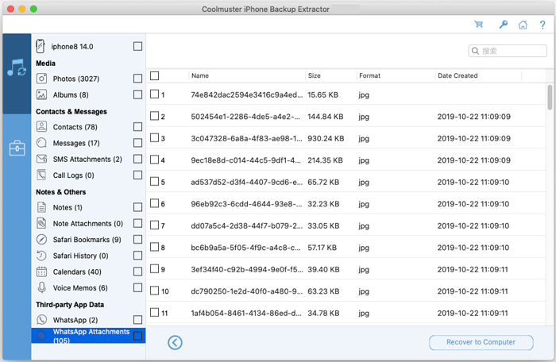Check the Photos (3027) checkbox
This screenshot has width=556, height=362.
coord(138,79)
